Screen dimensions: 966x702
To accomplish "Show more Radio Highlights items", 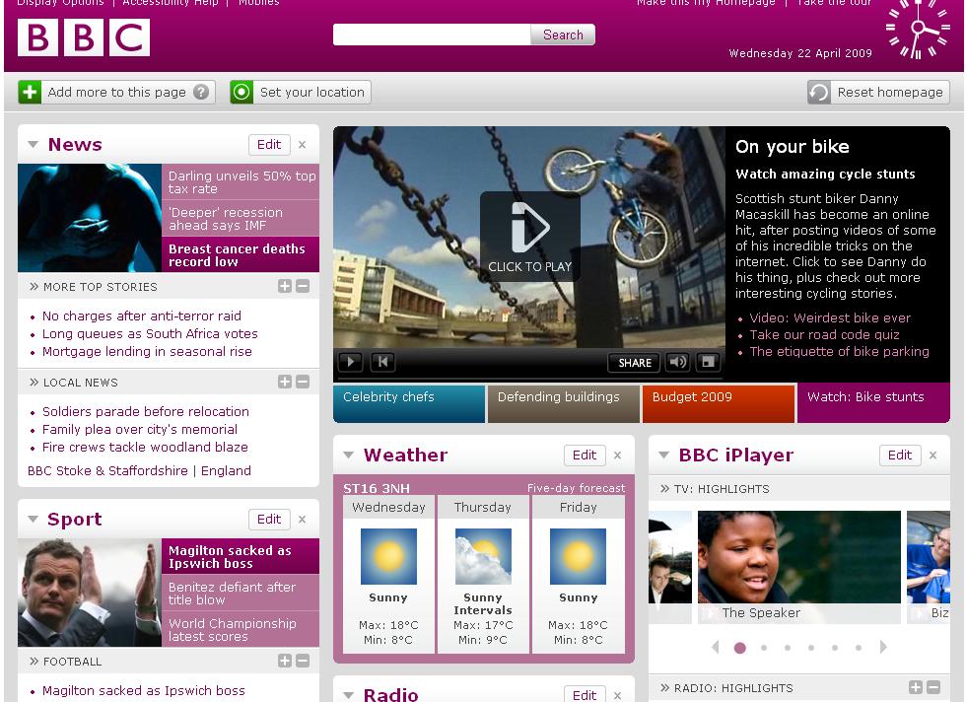I will pos(916,687).
